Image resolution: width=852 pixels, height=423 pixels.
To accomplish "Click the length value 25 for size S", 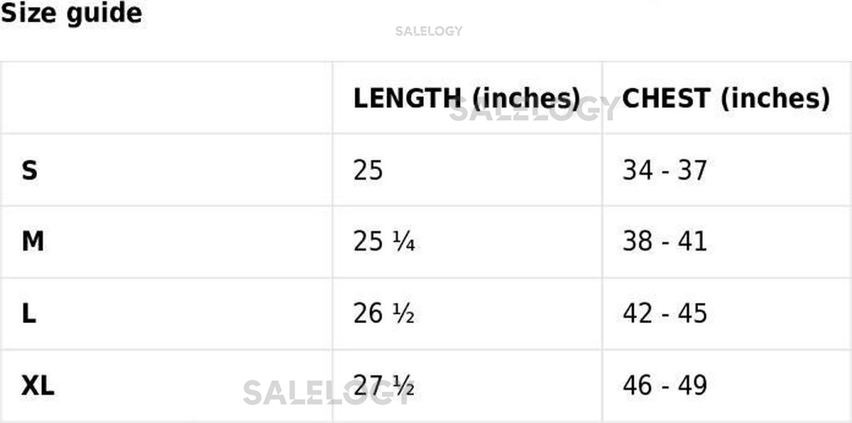I will pos(368,170).
